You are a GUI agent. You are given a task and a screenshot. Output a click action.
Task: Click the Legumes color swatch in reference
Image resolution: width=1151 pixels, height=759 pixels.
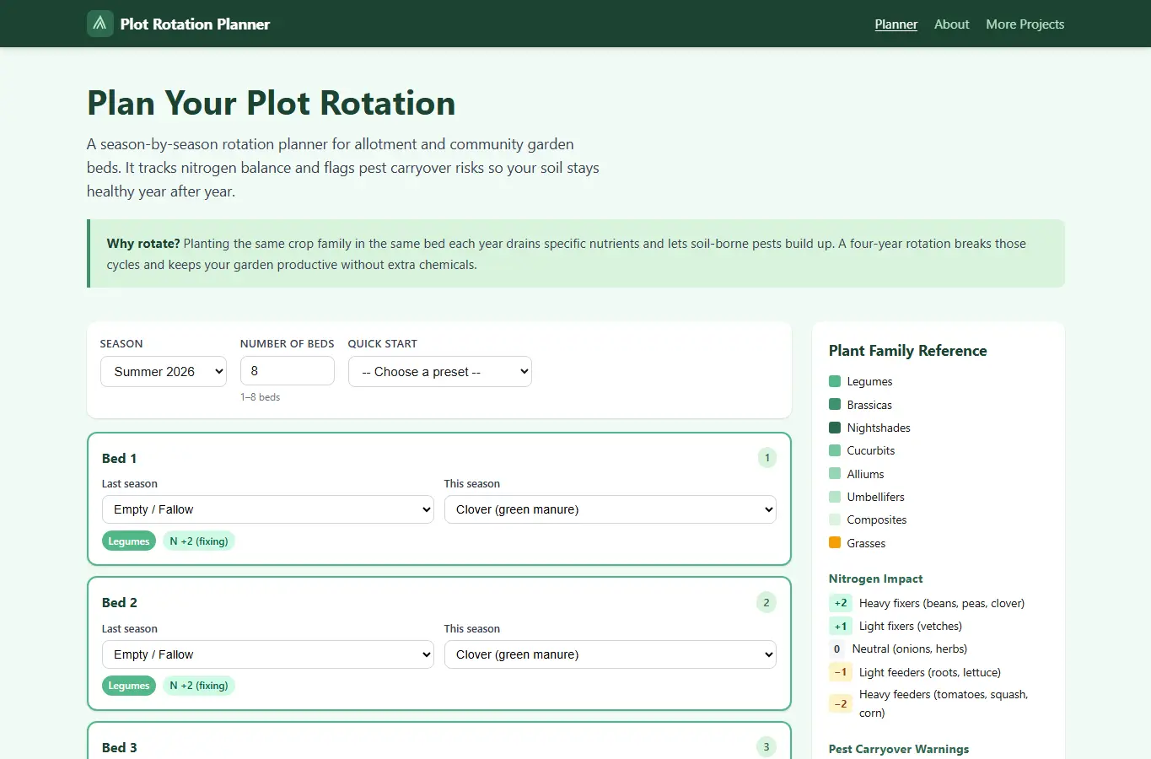[835, 381]
